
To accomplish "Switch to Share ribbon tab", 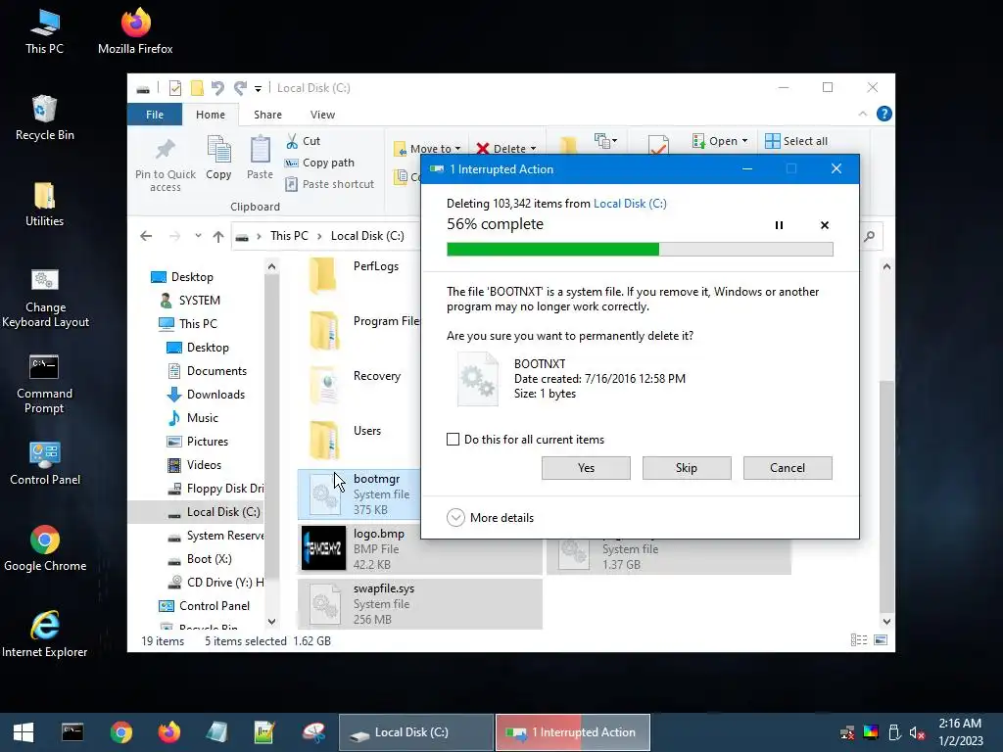I will (x=267, y=115).
